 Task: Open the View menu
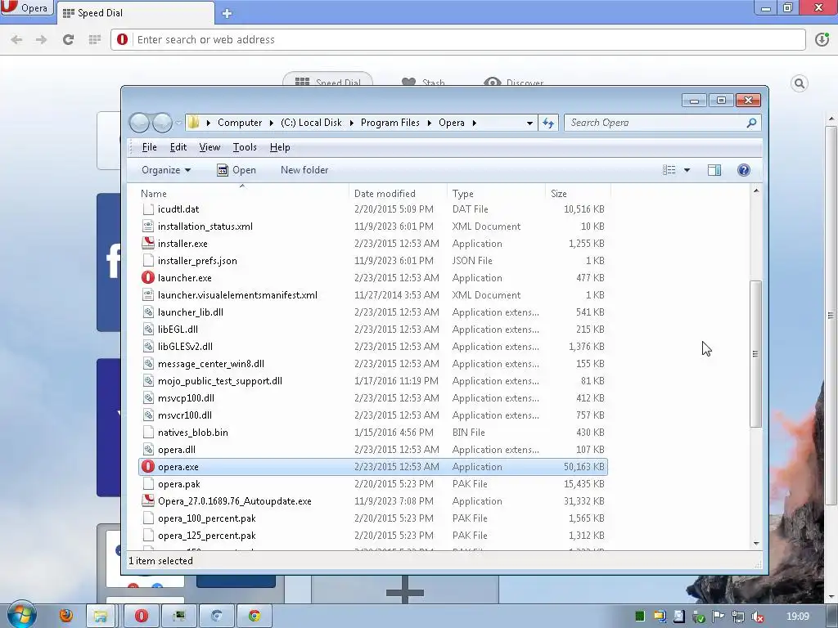tap(209, 147)
